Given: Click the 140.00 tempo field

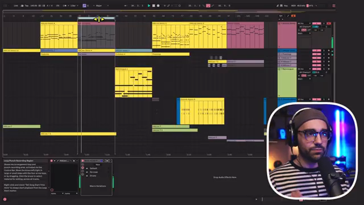Looking at the screenshot, I should [x=34, y=6].
